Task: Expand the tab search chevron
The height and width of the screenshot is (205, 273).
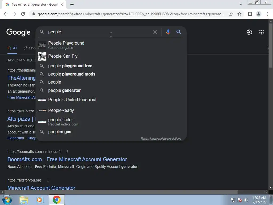Action: pos(241,5)
